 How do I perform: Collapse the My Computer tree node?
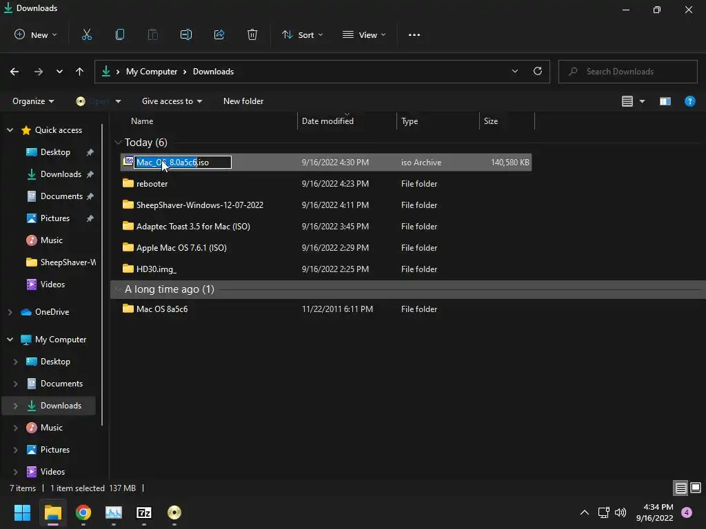tap(10, 340)
